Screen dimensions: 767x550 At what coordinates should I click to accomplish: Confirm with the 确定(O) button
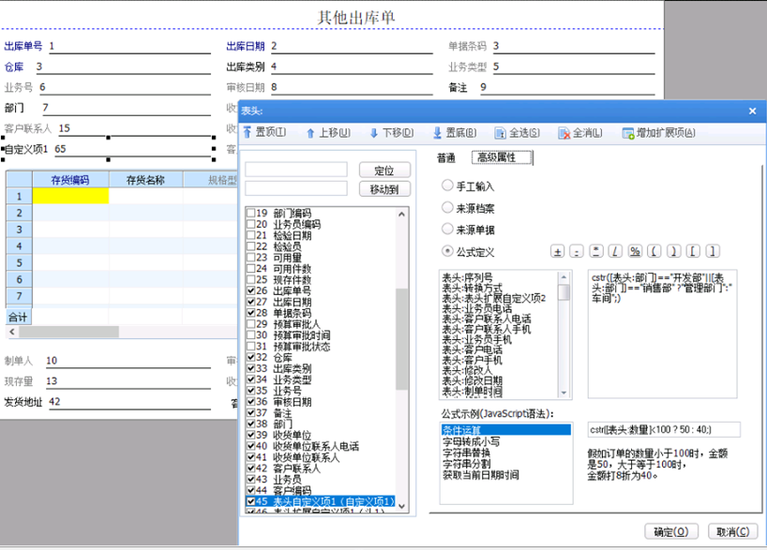[x=670, y=531]
